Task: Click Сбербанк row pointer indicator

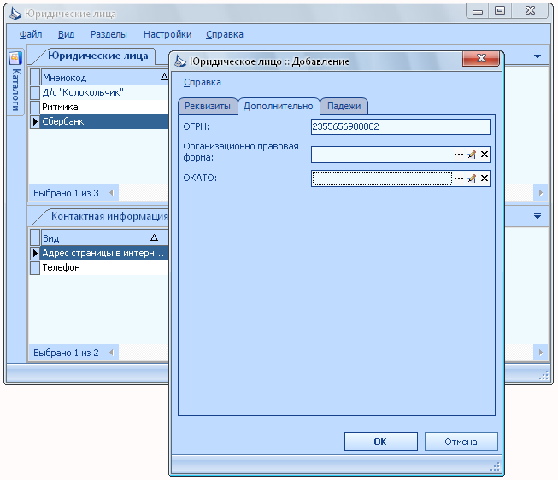Action: (35, 121)
